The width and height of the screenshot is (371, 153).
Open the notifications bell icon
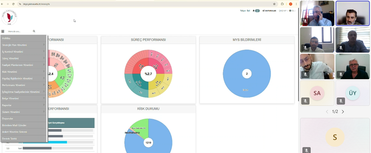[254, 11]
